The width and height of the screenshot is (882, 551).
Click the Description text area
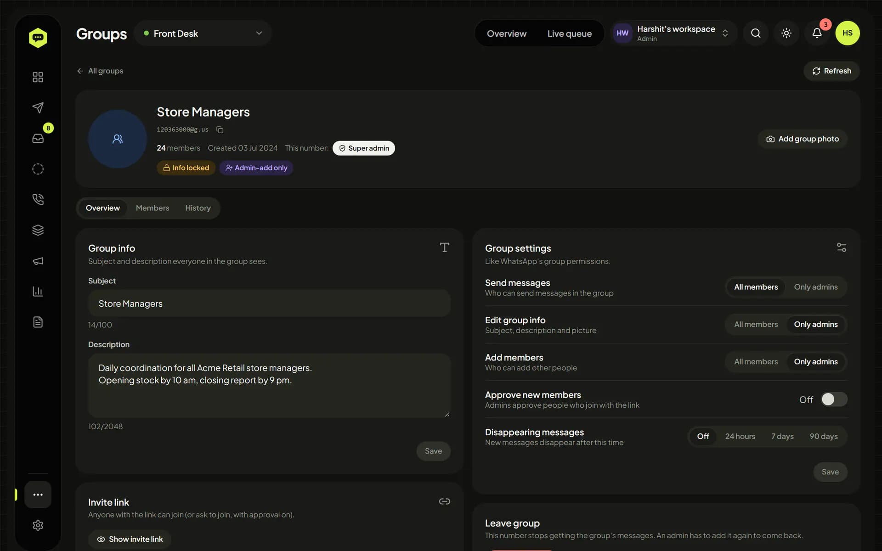click(269, 385)
